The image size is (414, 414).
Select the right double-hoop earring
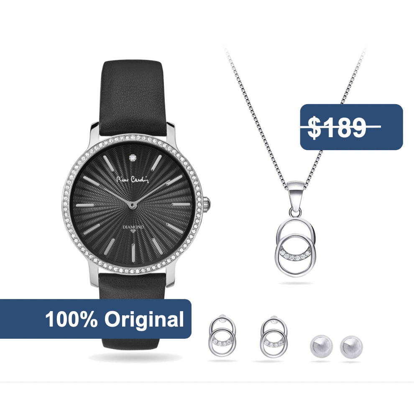(274, 335)
